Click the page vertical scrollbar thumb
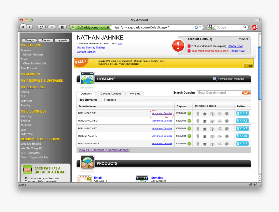The width and height of the screenshot is (279, 212). (260, 73)
